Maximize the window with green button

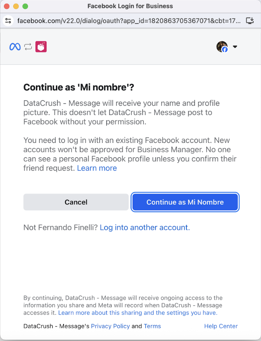[x=25, y=6]
